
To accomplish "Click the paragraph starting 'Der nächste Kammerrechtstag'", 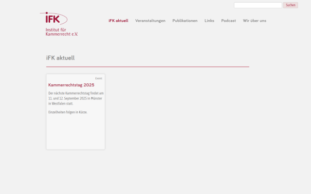I will click(x=76, y=98).
